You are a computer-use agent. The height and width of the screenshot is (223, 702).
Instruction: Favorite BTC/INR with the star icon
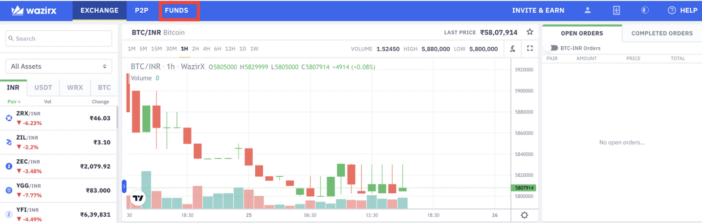[x=529, y=32]
